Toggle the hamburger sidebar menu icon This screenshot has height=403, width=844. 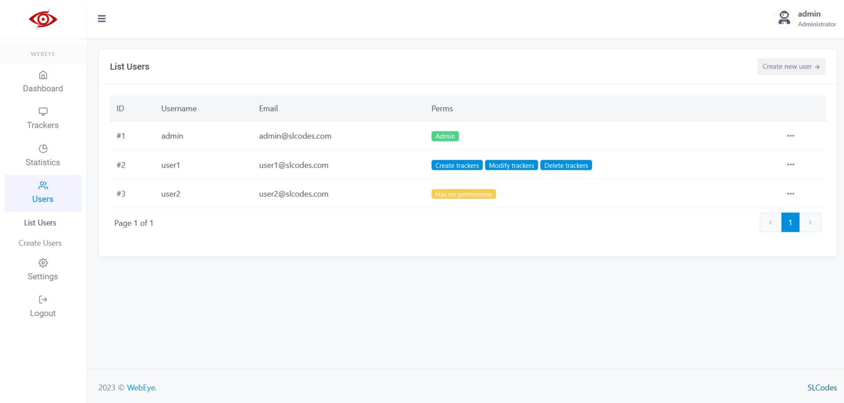102,19
